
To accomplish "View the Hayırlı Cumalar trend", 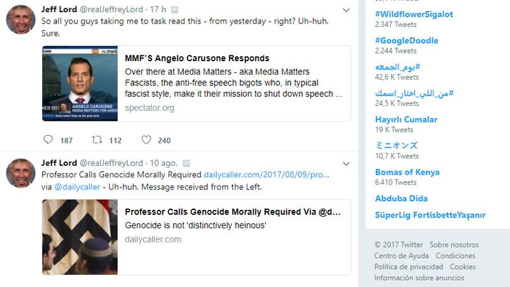I will pos(406,119).
